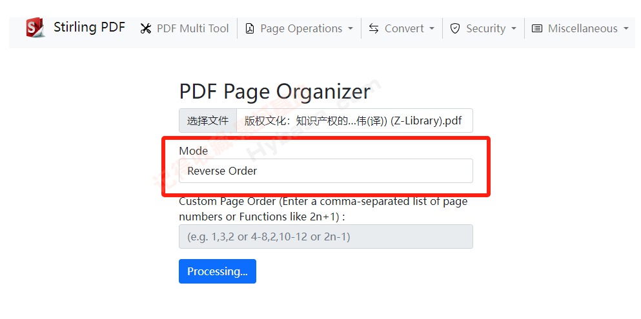The image size is (641, 319).
Task: Expand the Miscellaneous dropdown arrow
Action: [x=626, y=29]
